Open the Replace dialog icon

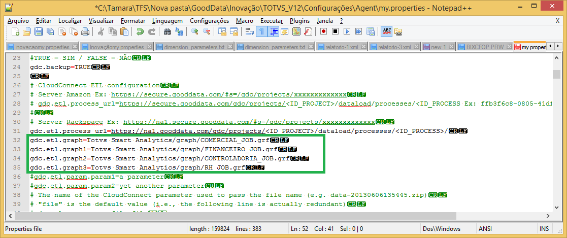coord(179,31)
